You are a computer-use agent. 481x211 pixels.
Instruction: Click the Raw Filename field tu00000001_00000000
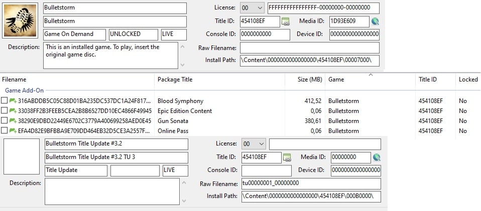tap(311, 183)
